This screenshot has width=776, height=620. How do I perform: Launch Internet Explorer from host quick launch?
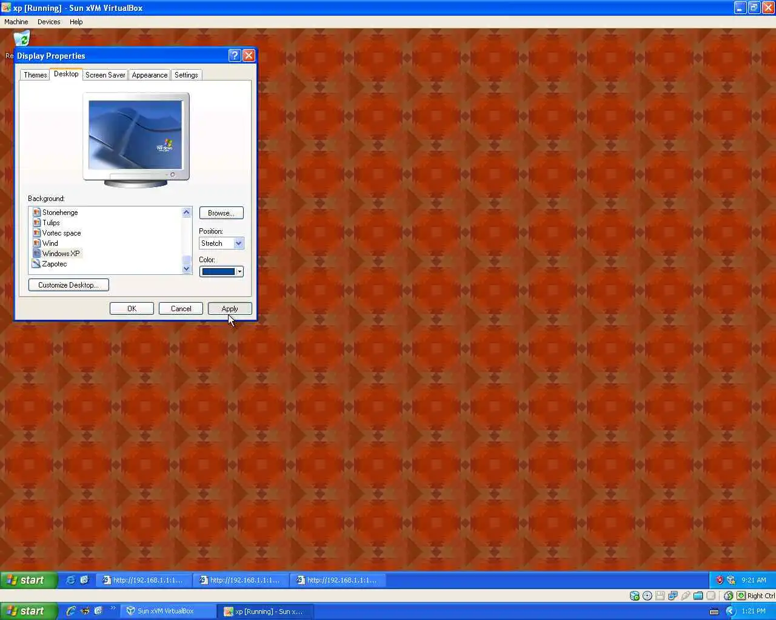coord(71,611)
